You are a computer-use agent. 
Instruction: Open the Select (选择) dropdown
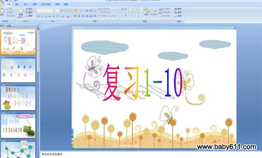click(x=179, y=16)
